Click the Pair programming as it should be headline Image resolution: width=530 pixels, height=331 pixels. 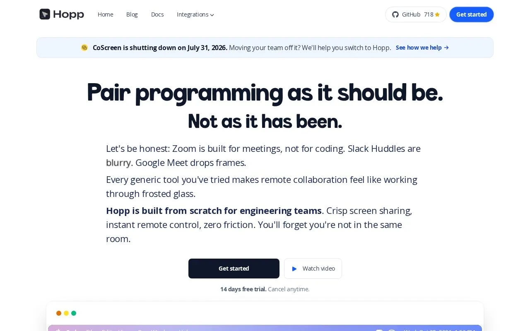265,92
